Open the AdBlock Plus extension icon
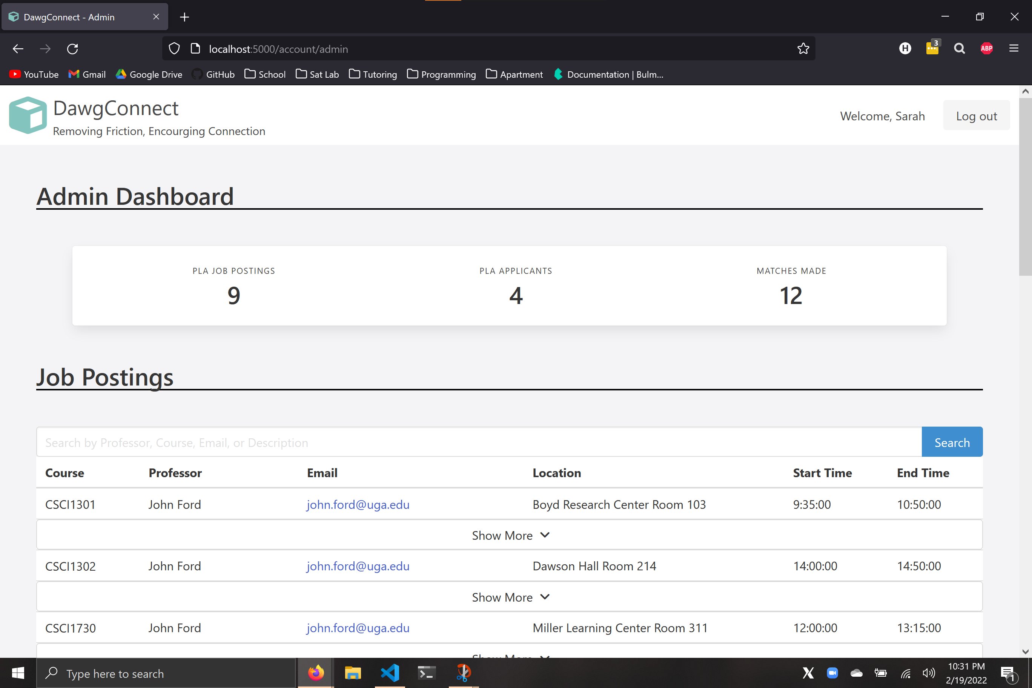This screenshot has width=1032, height=688. click(x=986, y=49)
